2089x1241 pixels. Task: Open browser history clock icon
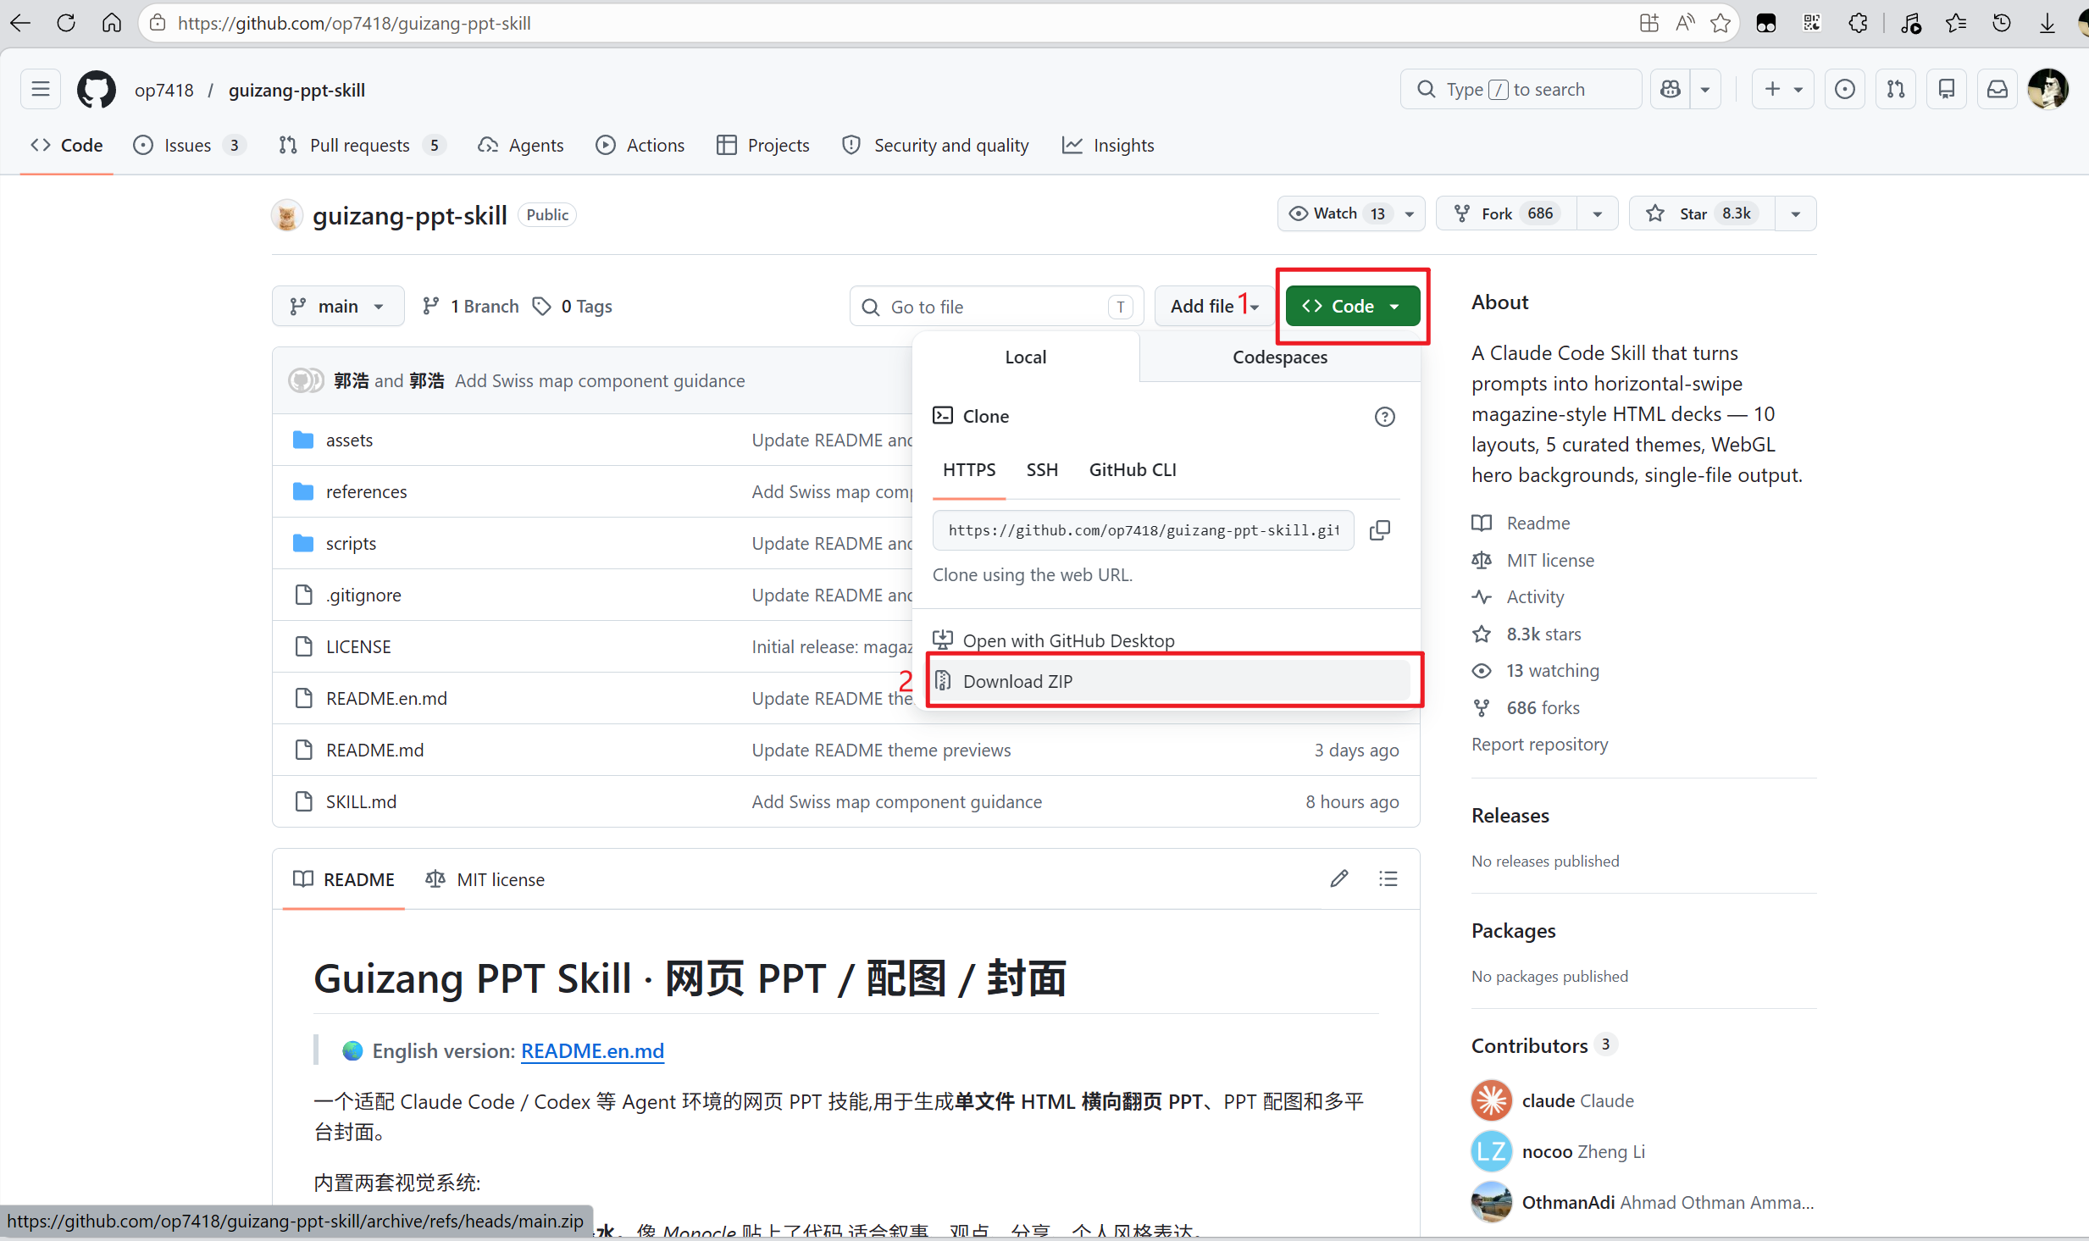[x=2001, y=23]
